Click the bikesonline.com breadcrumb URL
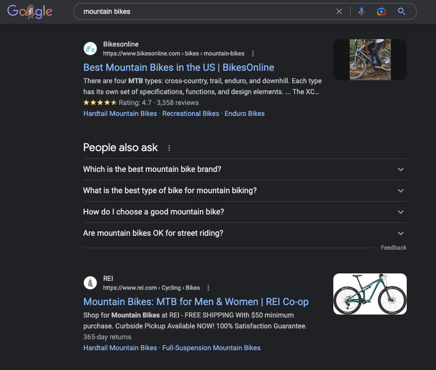Image resolution: width=436 pixels, height=370 pixels. (x=174, y=53)
